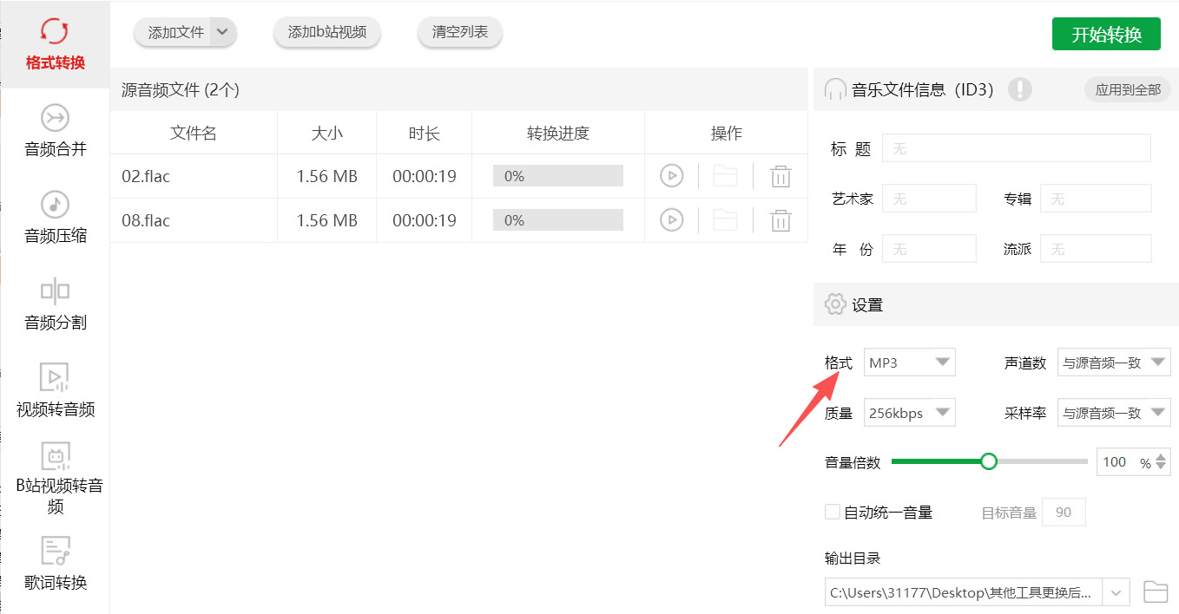This screenshot has height=614, width=1179.
Task: Click the 转换进度 column header
Action: coord(558,133)
